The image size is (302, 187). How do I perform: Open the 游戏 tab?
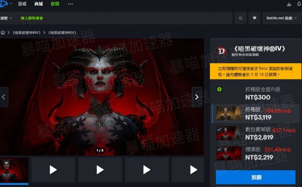22,4
